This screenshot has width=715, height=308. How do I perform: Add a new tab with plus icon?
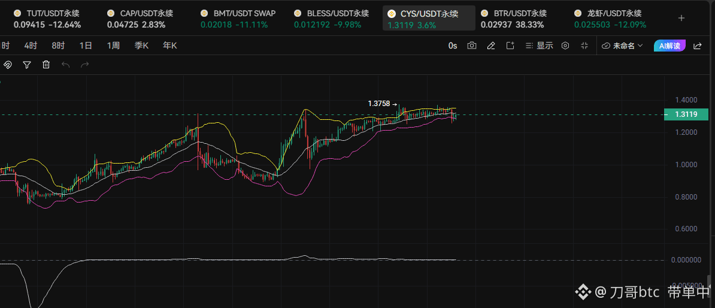point(681,18)
